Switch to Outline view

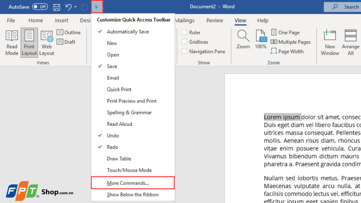[x=69, y=32]
